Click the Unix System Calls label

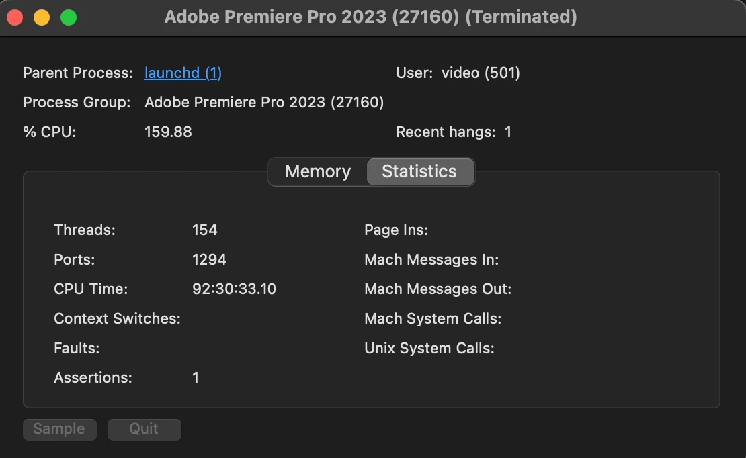click(429, 349)
